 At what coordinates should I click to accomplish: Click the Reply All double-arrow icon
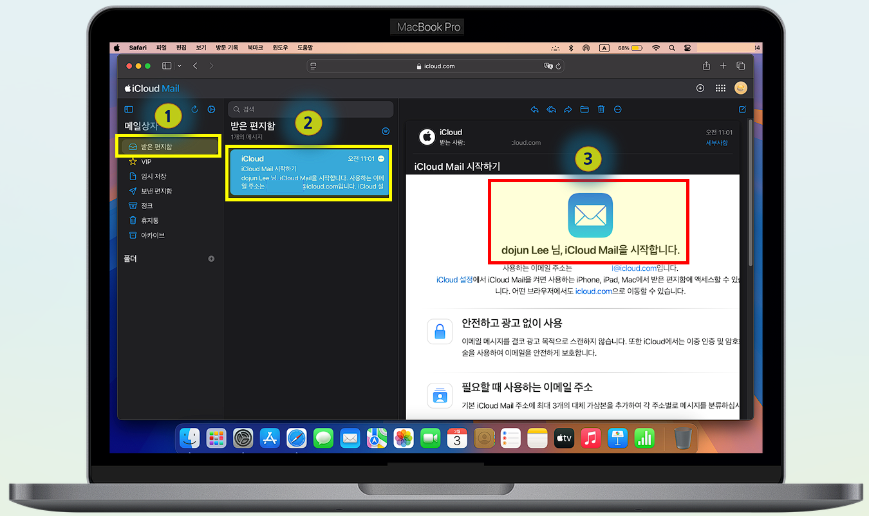[x=551, y=109]
